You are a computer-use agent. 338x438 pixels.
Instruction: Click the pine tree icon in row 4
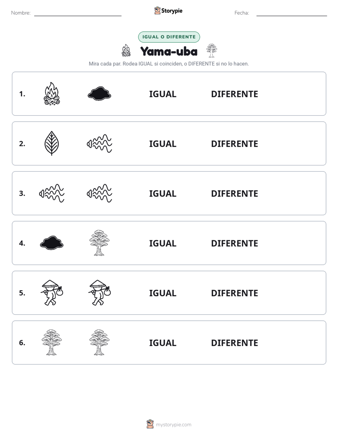(99, 243)
